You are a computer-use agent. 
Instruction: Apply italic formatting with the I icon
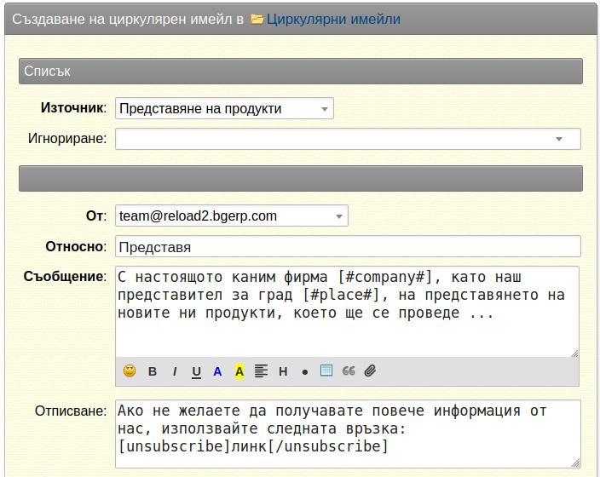click(x=175, y=371)
